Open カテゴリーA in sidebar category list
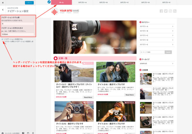 coord(156,26)
